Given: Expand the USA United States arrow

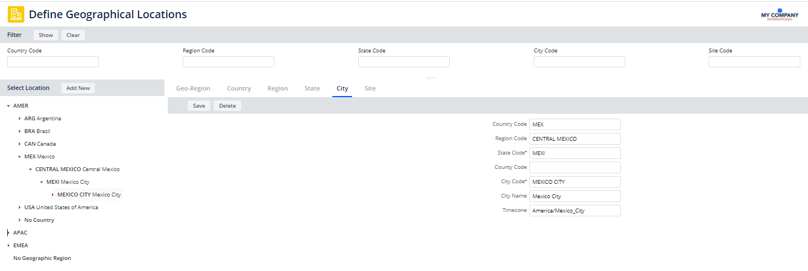Looking at the screenshot, I should (19, 208).
